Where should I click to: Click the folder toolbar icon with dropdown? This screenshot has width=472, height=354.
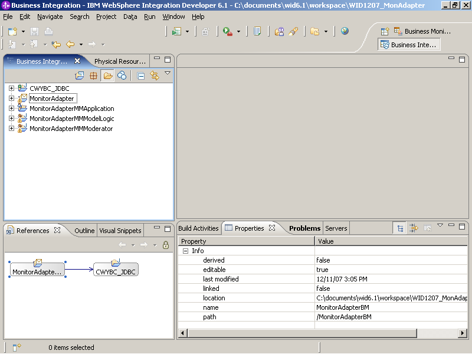tap(314, 31)
